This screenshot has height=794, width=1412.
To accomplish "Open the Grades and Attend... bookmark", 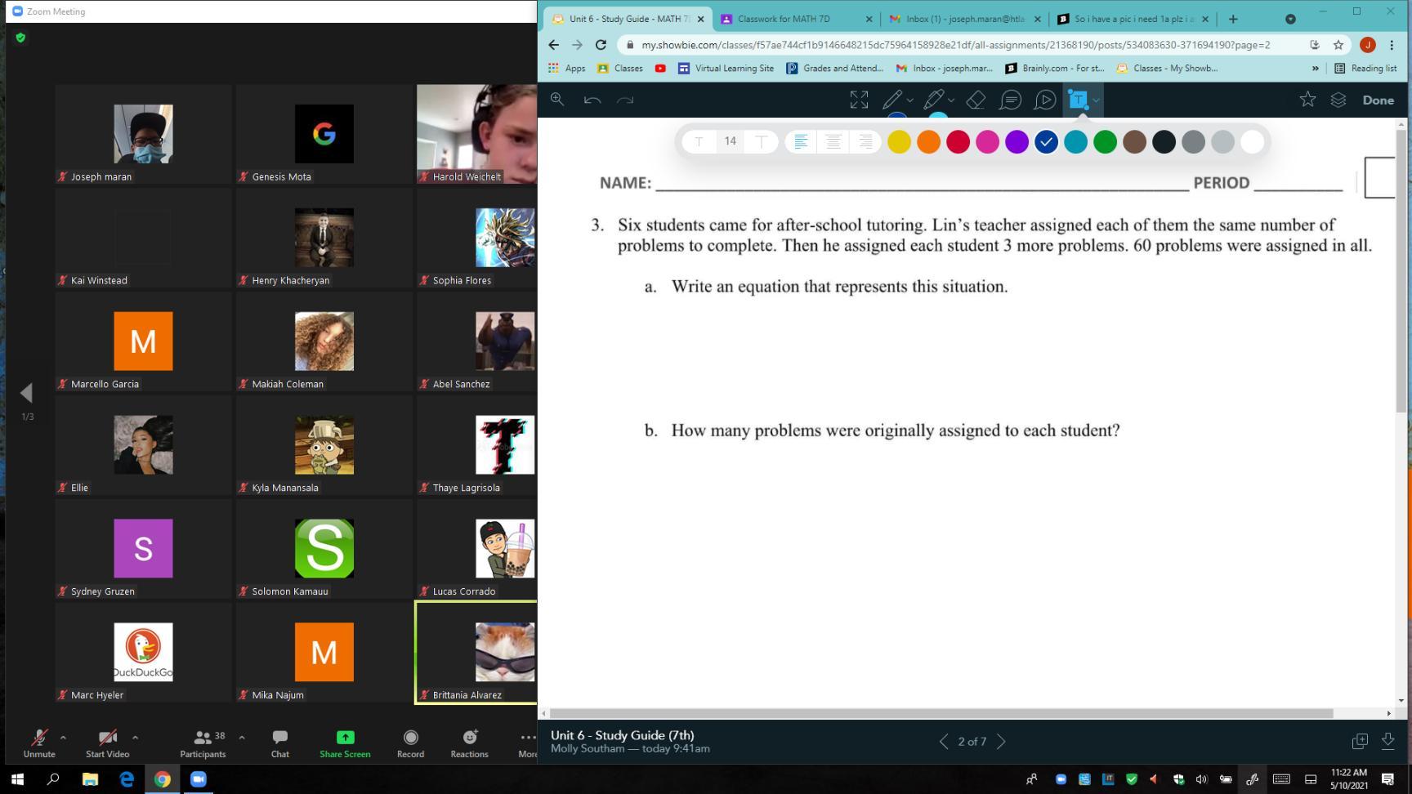I will [x=834, y=69].
